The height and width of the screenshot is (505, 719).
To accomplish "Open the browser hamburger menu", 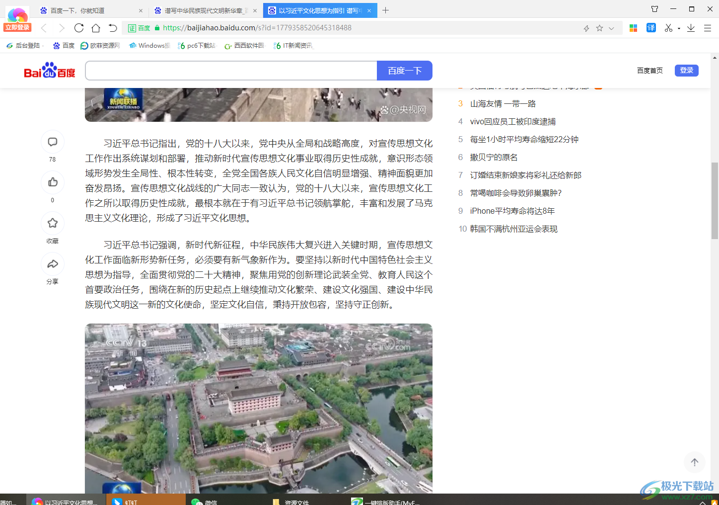I will click(708, 28).
